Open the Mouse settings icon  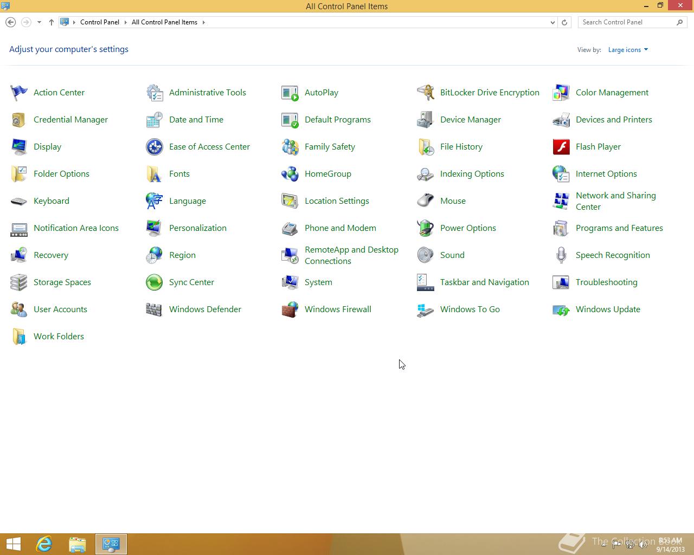(426, 201)
